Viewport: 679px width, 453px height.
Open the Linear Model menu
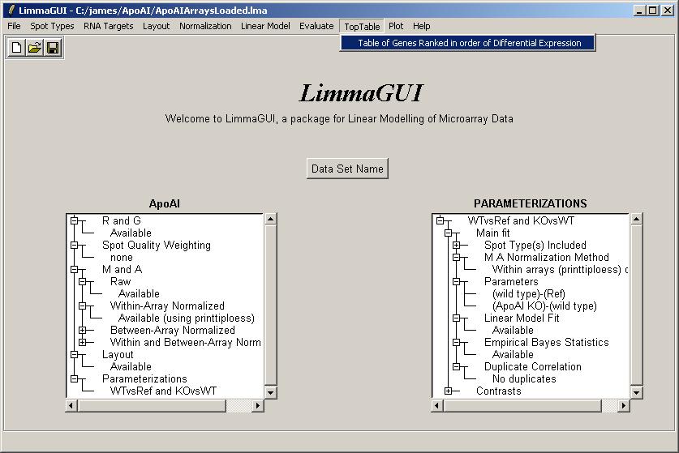click(x=264, y=26)
